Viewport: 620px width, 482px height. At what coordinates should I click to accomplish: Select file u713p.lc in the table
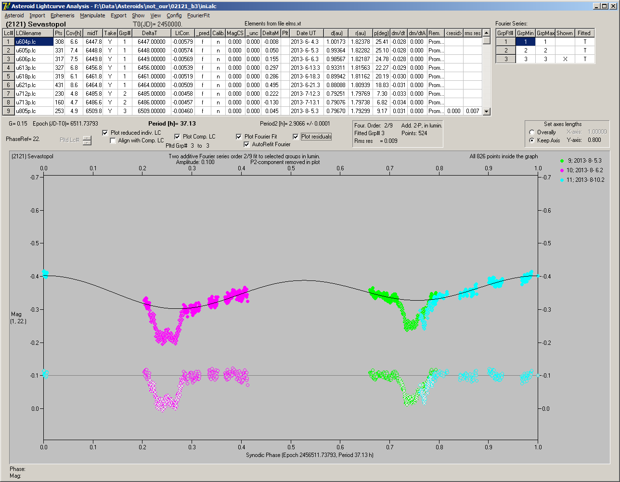(33, 102)
